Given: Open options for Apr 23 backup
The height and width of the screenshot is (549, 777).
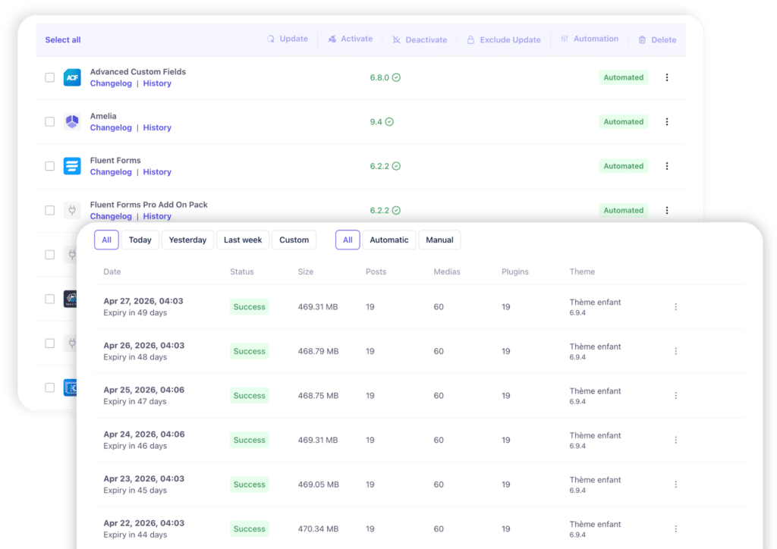Looking at the screenshot, I should tap(676, 484).
